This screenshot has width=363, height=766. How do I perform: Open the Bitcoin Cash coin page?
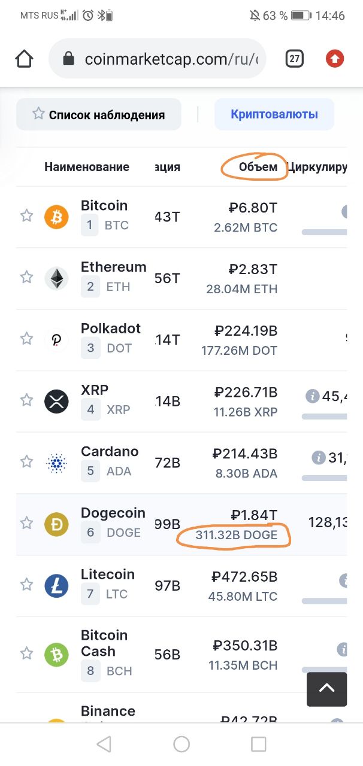104,643
